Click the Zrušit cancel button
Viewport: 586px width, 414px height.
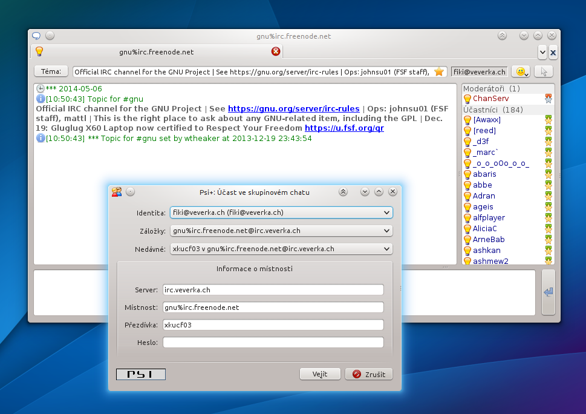pyautogui.click(x=369, y=374)
